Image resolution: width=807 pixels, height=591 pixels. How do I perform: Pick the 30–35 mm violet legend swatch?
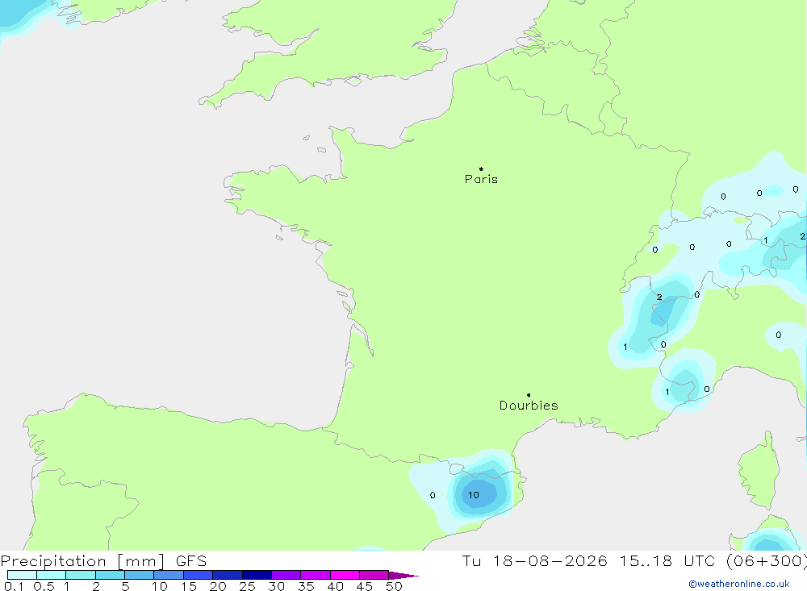(x=286, y=575)
